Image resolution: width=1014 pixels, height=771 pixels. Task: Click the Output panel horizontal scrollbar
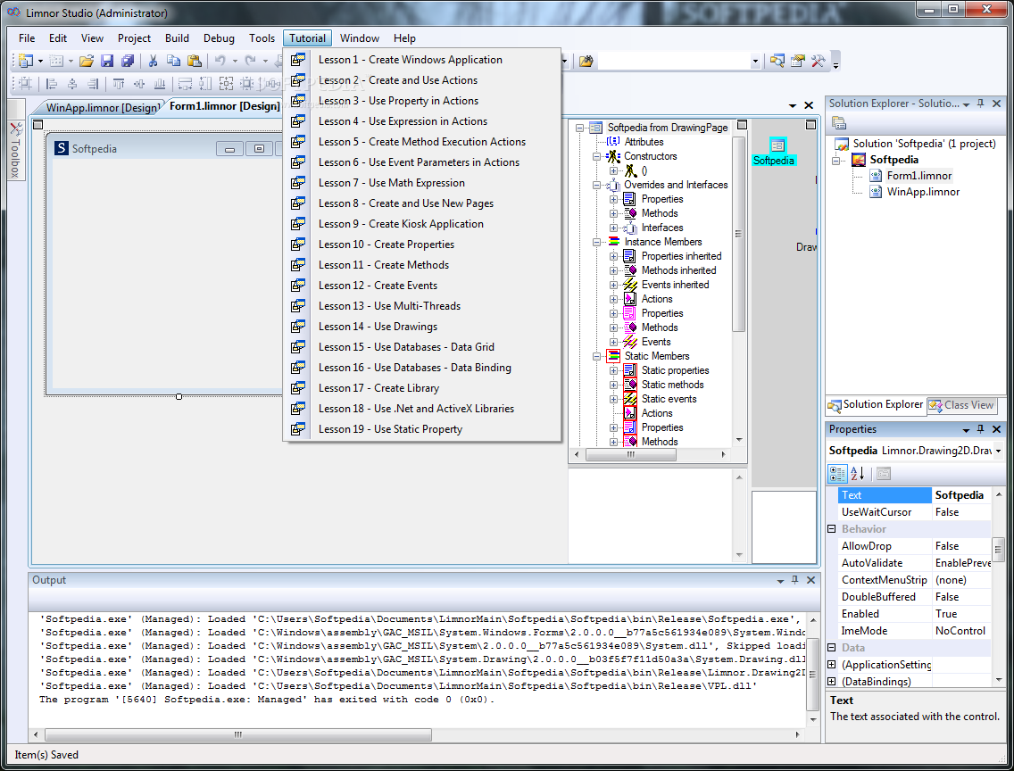(x=238, y=734)
